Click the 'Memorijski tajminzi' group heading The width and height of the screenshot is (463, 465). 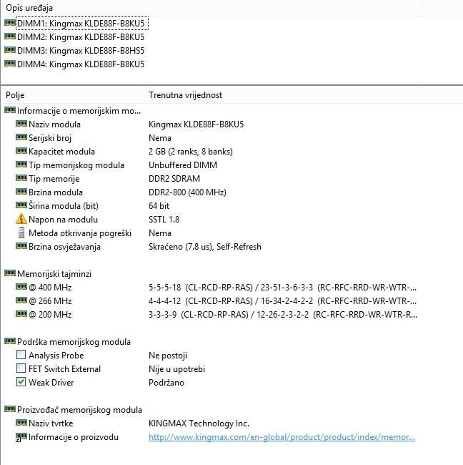click(54, 274)
